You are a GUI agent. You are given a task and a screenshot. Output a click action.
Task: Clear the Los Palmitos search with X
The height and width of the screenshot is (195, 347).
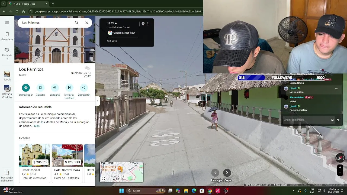[87, 23]
